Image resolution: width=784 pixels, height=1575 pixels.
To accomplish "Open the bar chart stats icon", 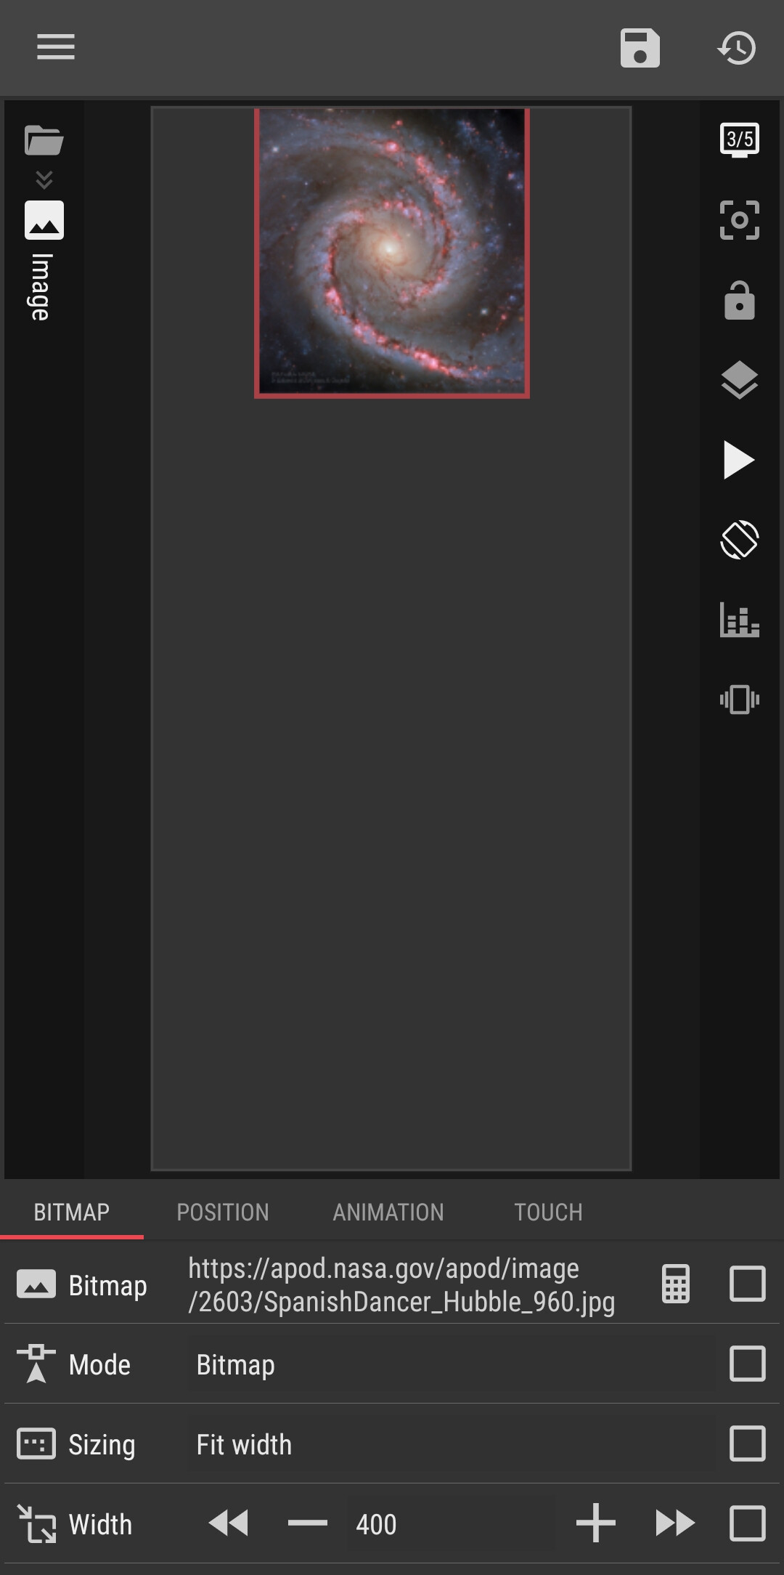I will 739,620.
